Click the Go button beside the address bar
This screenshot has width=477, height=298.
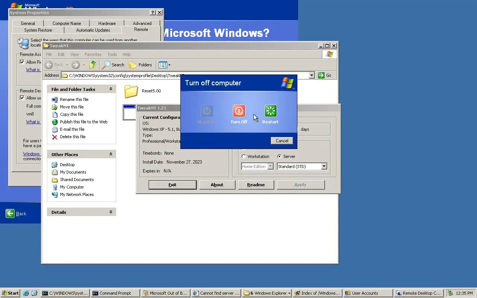[325, 75]
